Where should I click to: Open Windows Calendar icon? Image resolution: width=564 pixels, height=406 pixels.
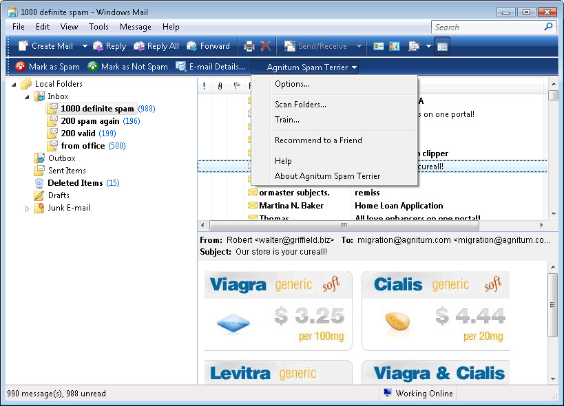tap(395, 46)
